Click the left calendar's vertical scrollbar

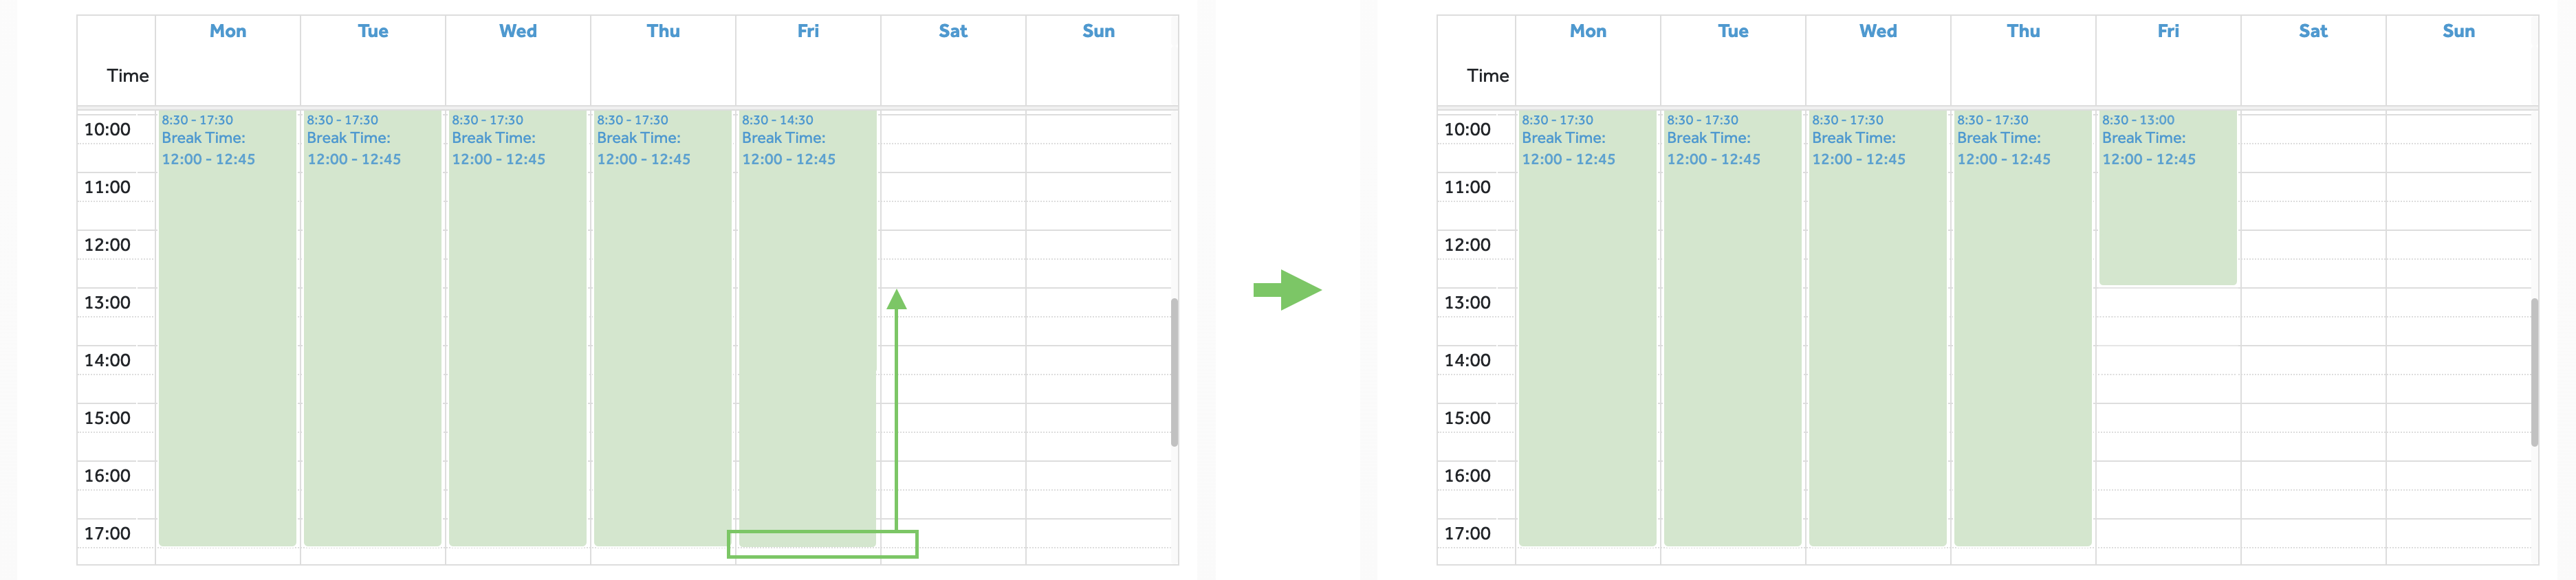point(1174,371)
